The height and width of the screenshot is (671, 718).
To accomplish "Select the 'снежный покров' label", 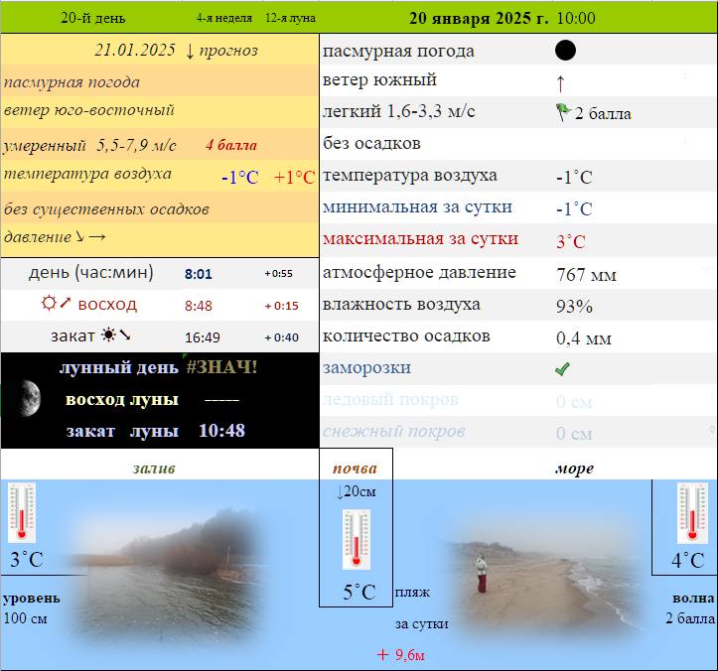I will tap(394, 431).
